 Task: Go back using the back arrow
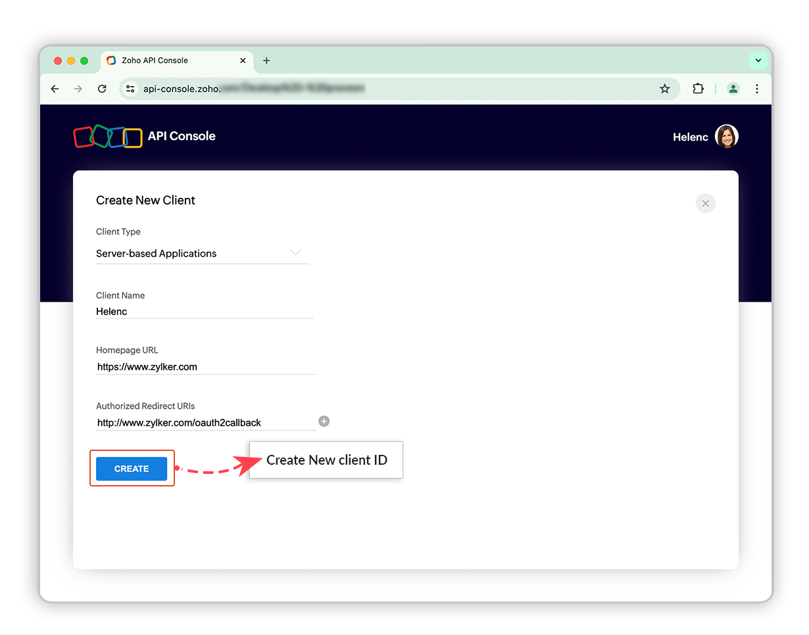(55, 88)
